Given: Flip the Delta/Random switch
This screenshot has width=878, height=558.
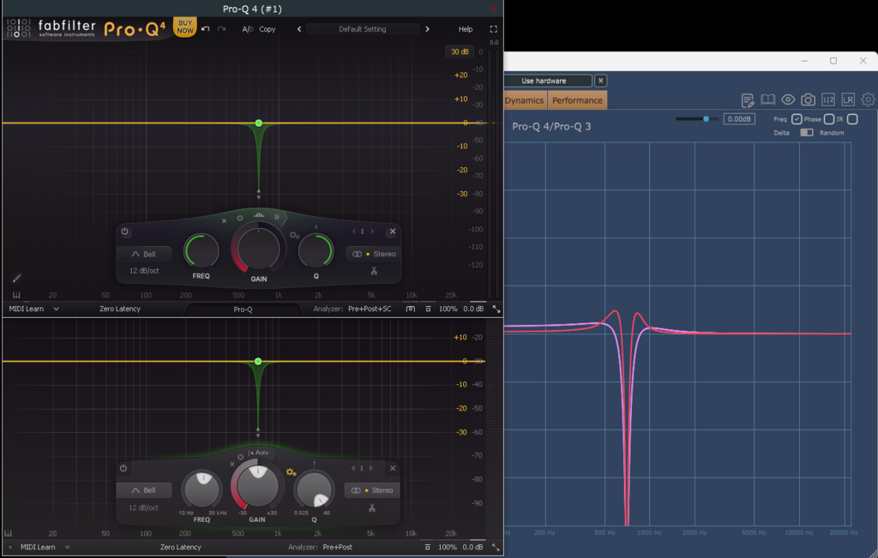Looking at the screenshot, I should [806, 133].
